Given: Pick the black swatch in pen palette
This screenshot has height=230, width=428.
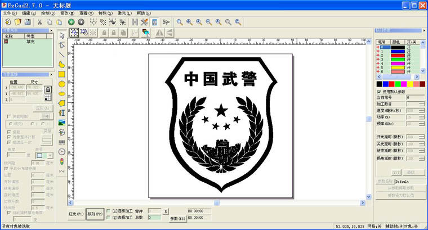Looking at the screenshot, I should (x=380, y=84).
